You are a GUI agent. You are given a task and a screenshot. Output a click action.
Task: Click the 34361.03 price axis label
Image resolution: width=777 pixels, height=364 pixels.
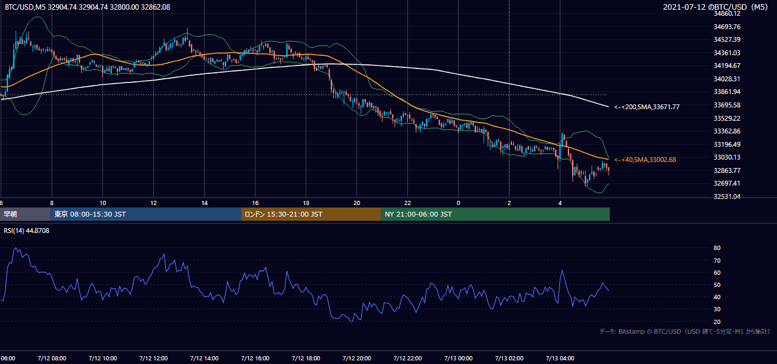click(727, 53)
